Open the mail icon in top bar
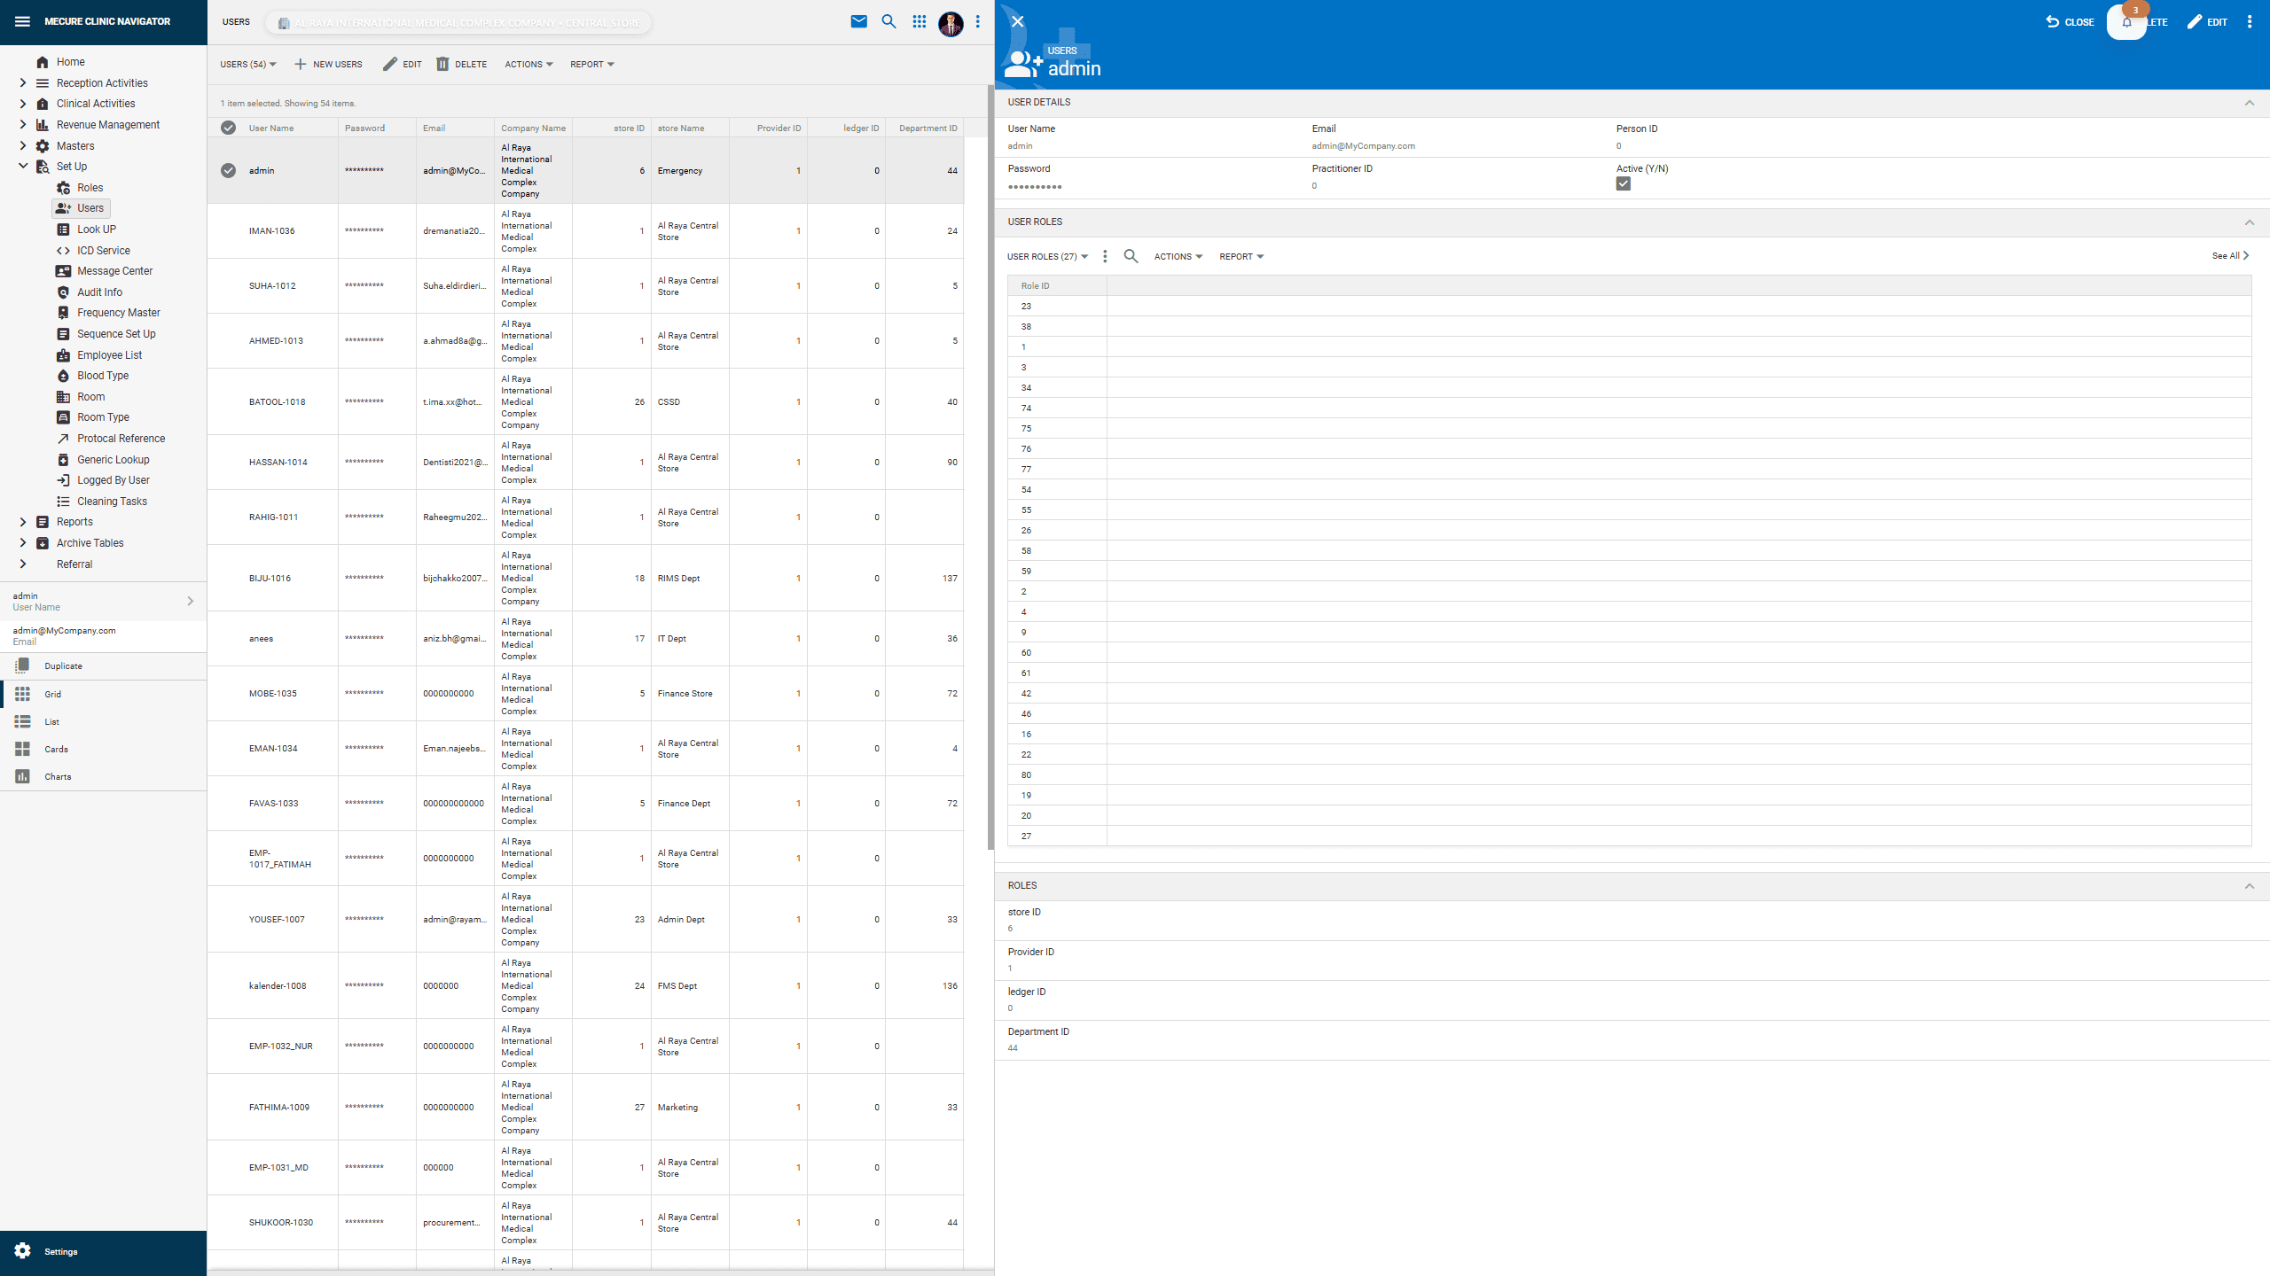 (x=859, y=21)
